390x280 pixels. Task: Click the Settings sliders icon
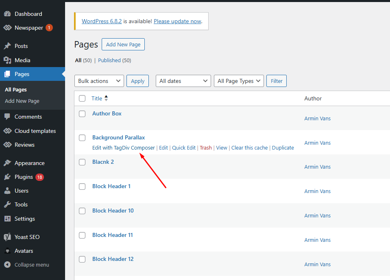click(x=7, y=219)
